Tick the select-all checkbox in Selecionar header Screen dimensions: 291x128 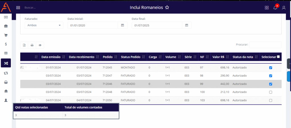click(278, 57)
